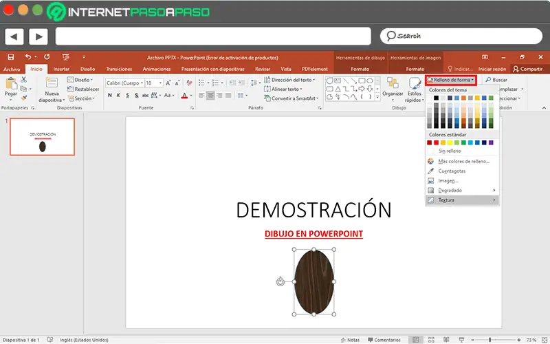Toggle italic formatting K button
This screenshot has width=550, height=344.
pyautogui.click(x=119, y=96)
